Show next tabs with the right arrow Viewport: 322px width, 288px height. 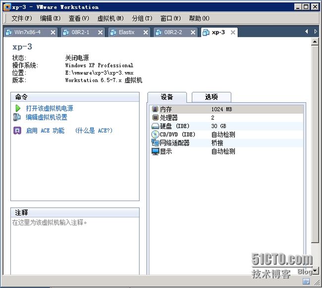[316, 31]
